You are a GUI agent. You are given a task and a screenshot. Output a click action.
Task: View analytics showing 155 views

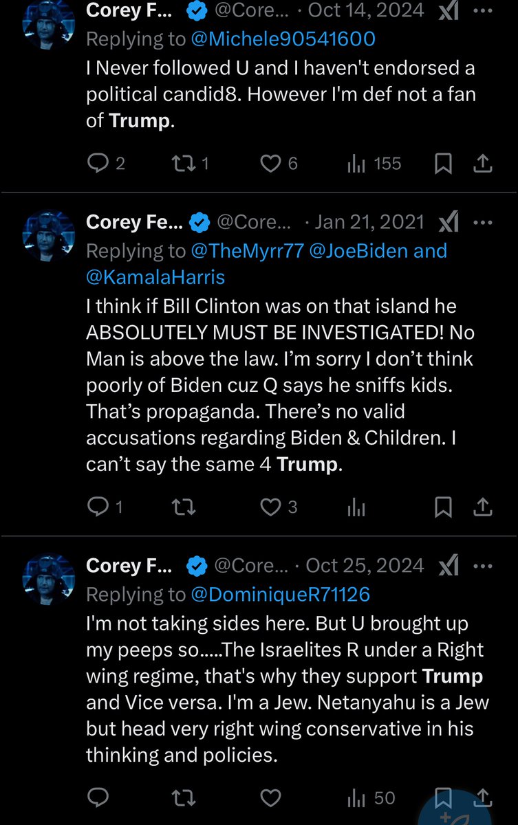point(376,164)
